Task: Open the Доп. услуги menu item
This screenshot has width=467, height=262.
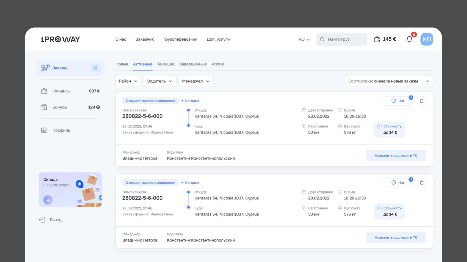Action: pos(218,39)
